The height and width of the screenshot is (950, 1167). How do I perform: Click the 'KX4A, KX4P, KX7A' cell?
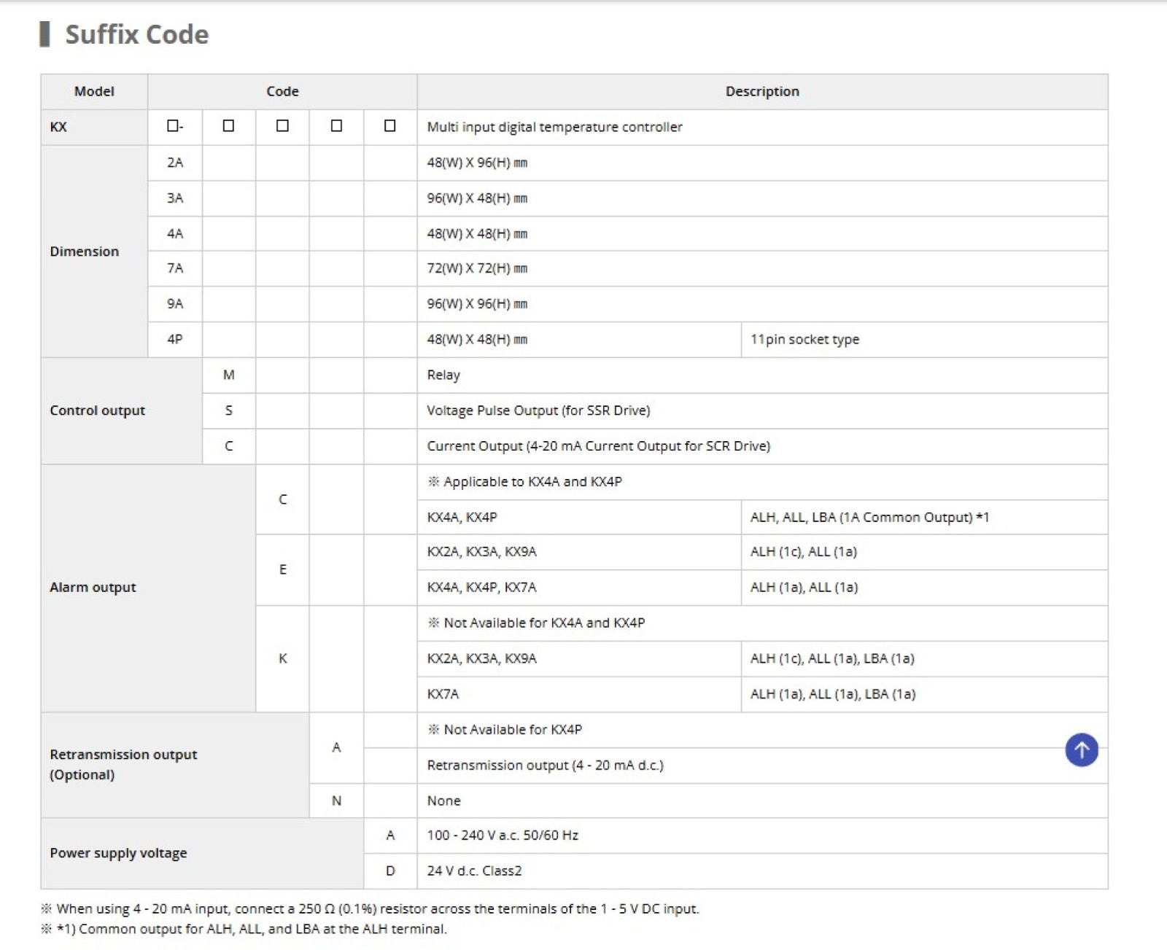579,588
